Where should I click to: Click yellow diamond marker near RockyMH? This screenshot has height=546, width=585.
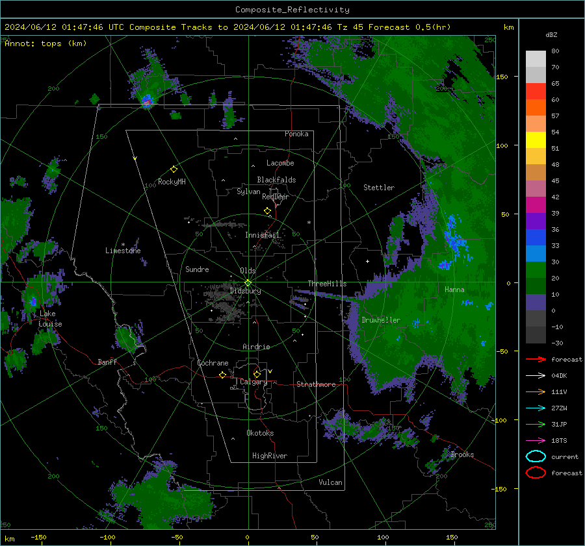point(174,169)
